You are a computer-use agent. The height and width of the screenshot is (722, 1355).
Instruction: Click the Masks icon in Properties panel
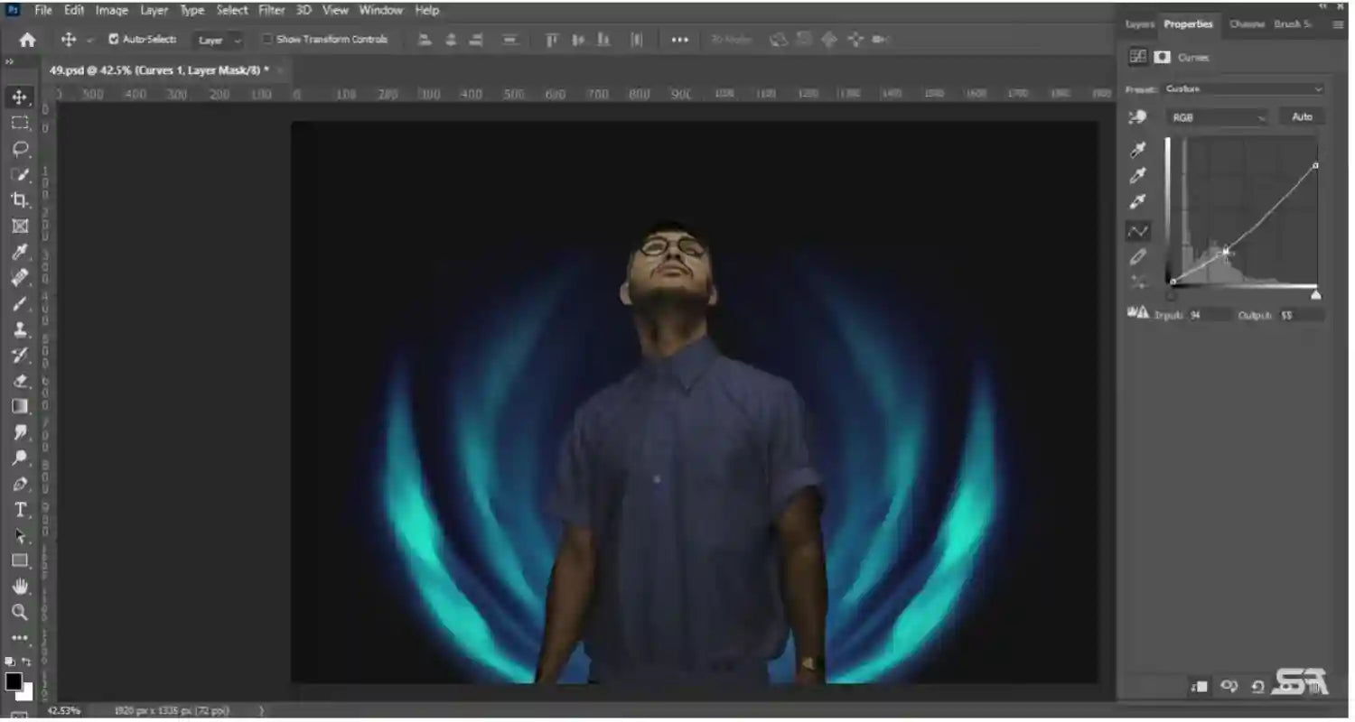(1163, 57)
